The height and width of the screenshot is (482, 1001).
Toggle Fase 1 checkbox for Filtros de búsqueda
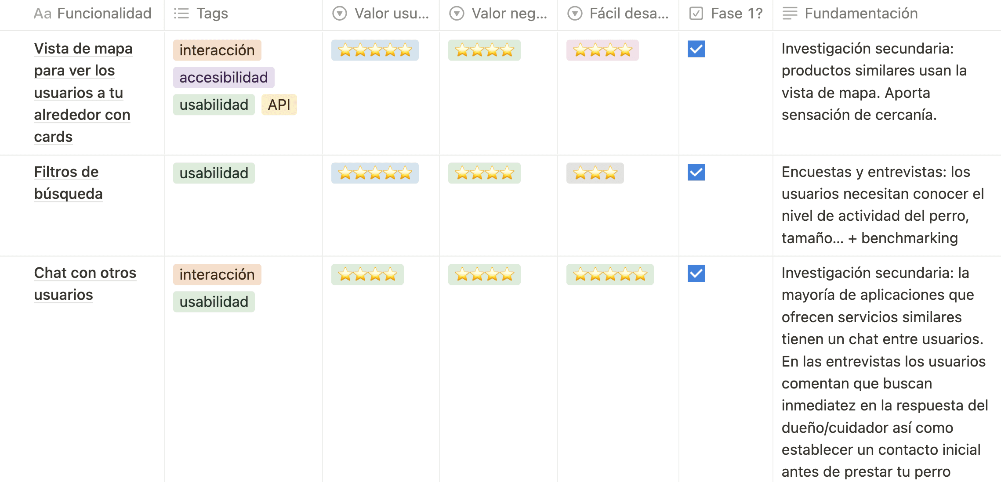point(696,172)
